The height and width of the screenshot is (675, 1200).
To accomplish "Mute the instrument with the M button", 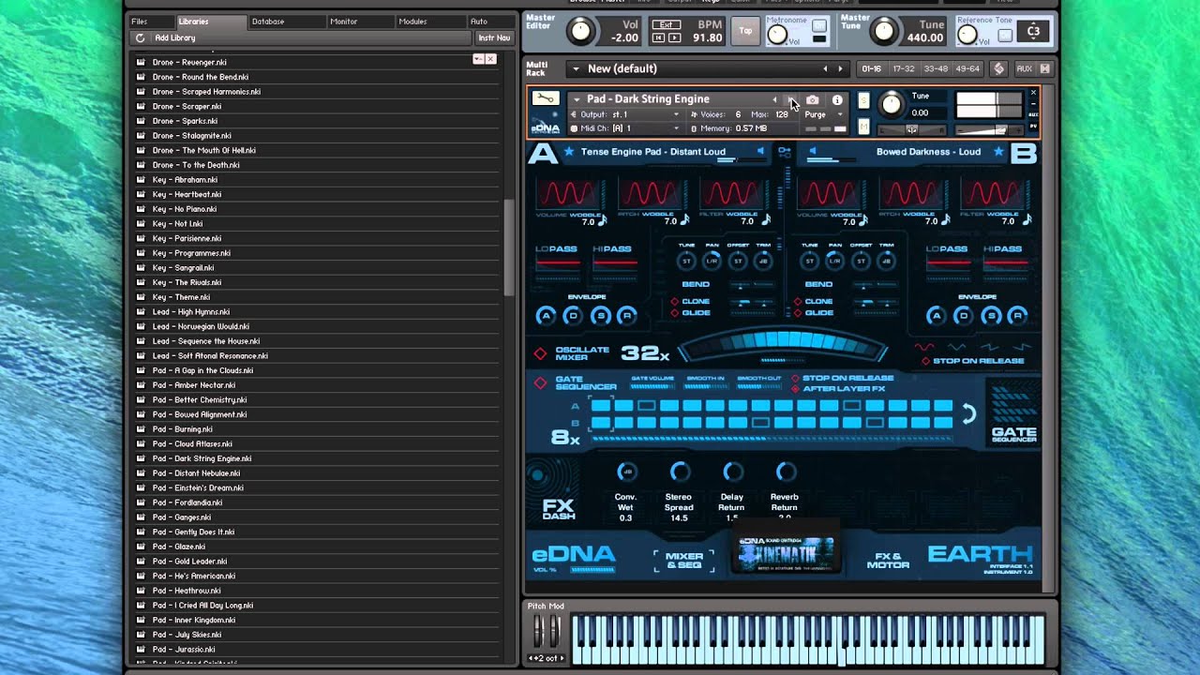I will (863, 127).
